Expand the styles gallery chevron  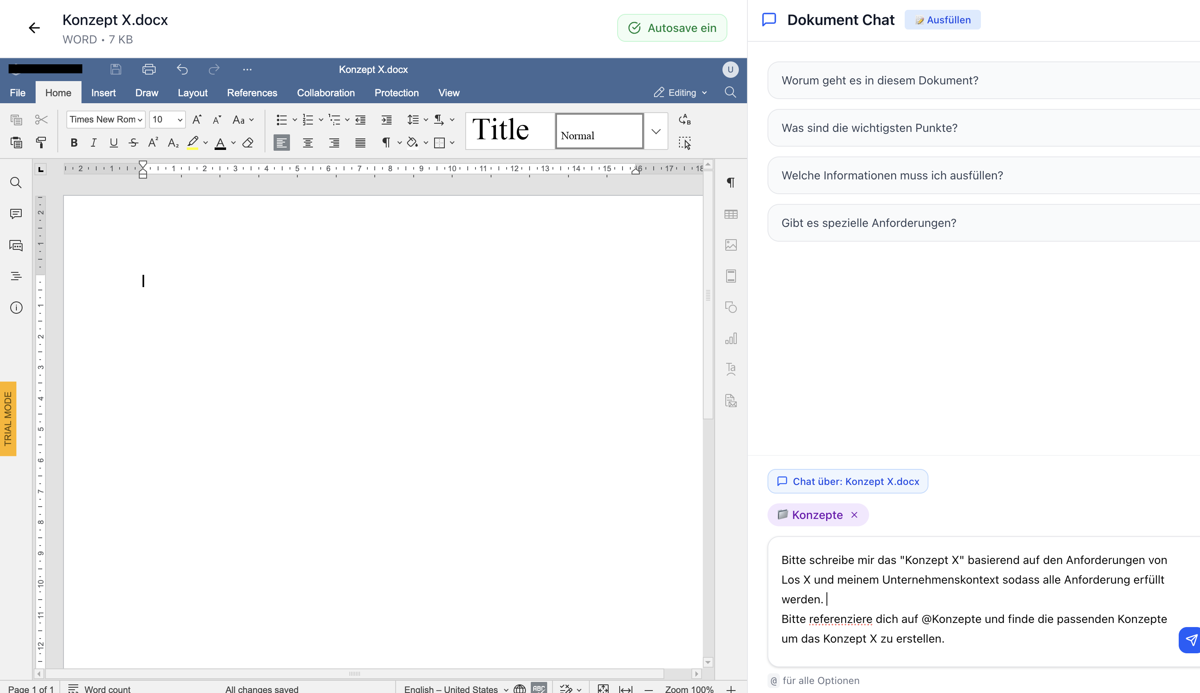point(656,131)
